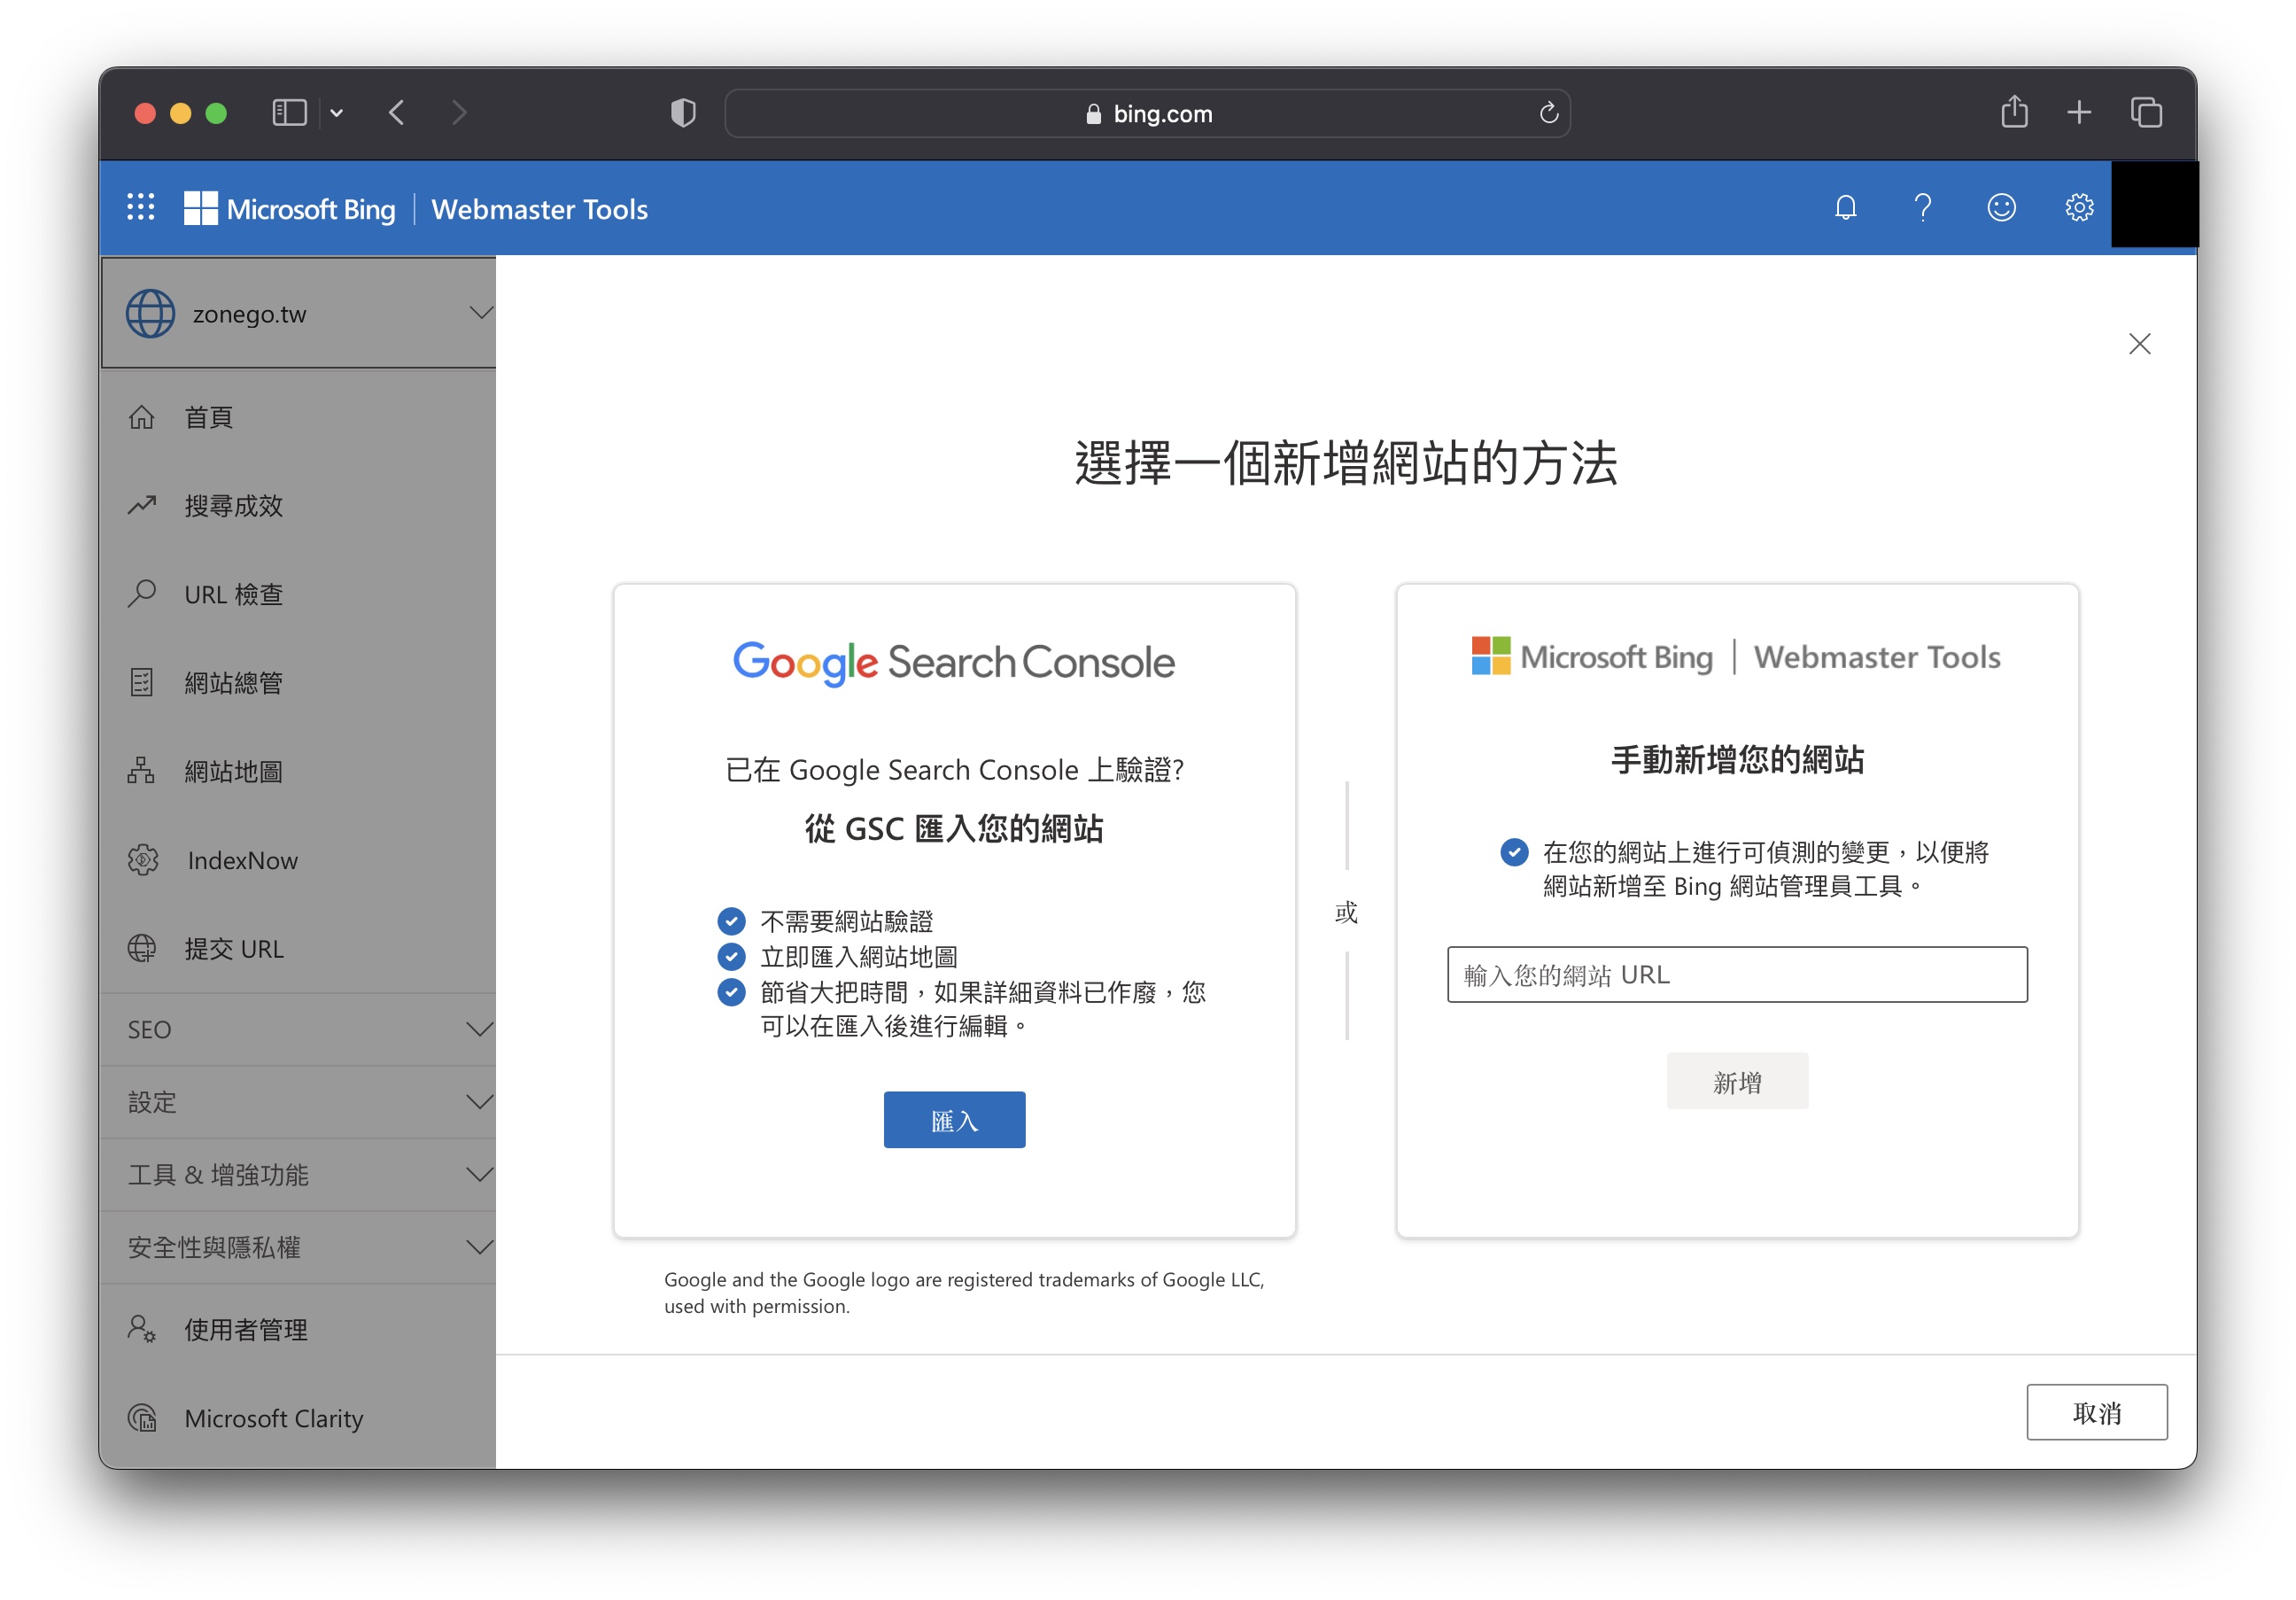2296x1600 pixels.
Task: Click the 新增 add button
Action: 1737,1082
